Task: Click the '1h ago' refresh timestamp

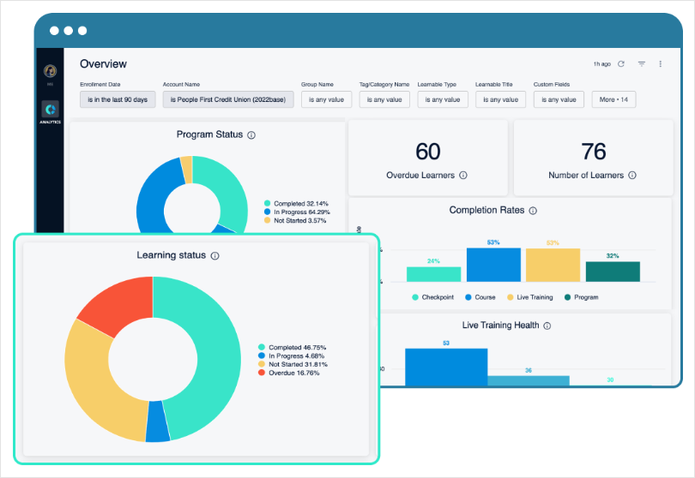Action: coord(602,64)
